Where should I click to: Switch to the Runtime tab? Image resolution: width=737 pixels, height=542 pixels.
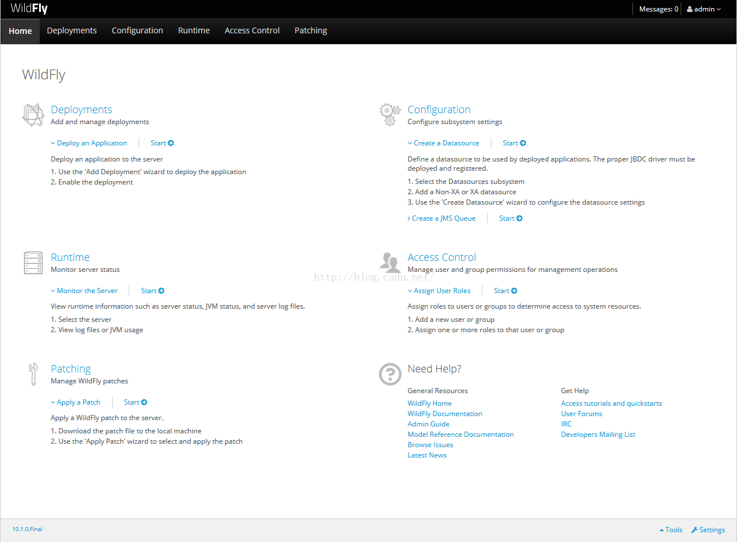[x=194, y=31]
